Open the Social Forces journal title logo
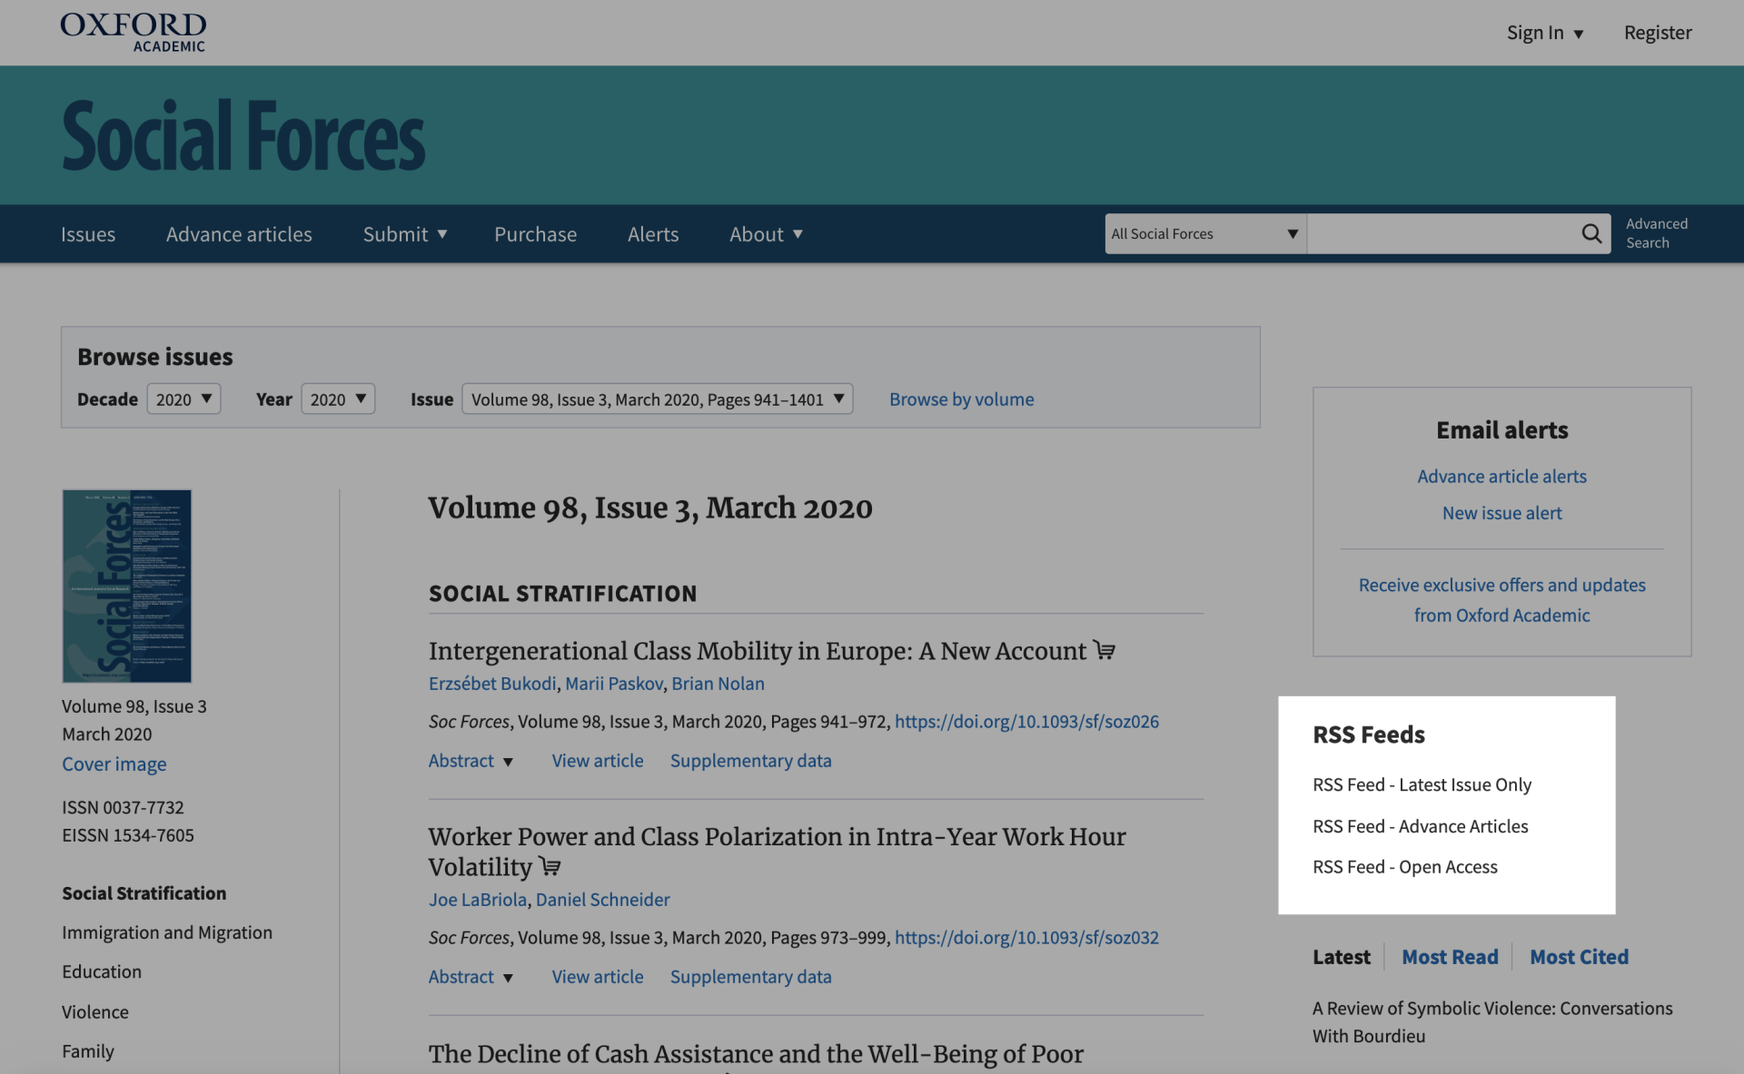This screenshot has height=1074, width=1744. [243, 136]
